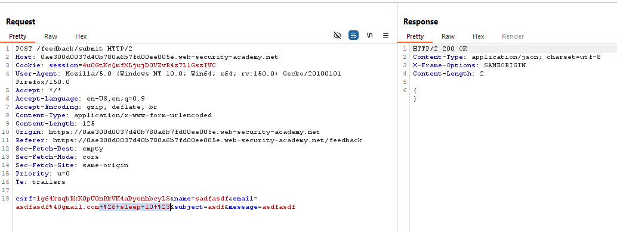Click the response Content-Type header line
The width and height of the screenshot is (617, 232).
click(x=507, y=57)
